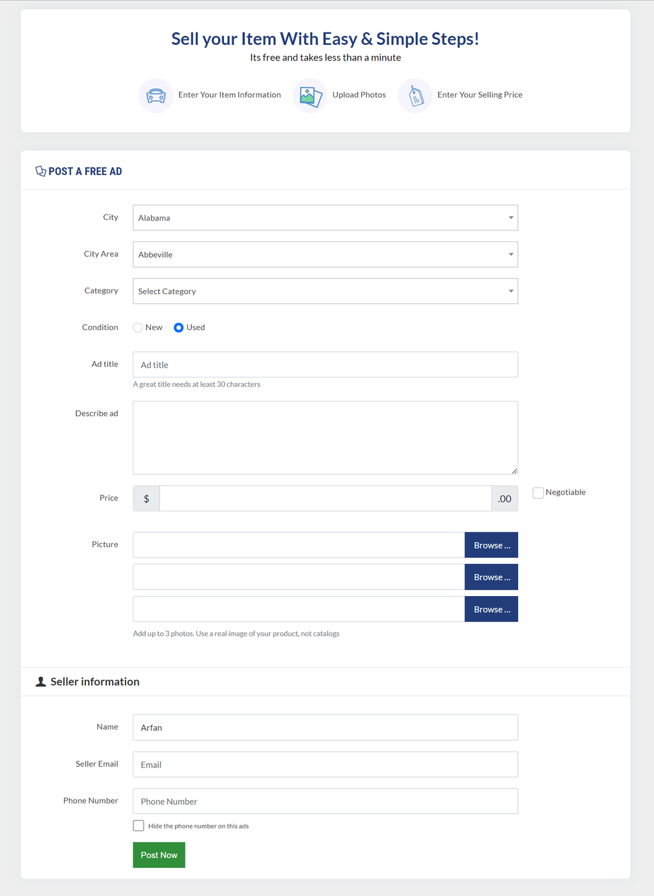Select the New condition radio button
The image size is (654, 896).
[138, 328]
